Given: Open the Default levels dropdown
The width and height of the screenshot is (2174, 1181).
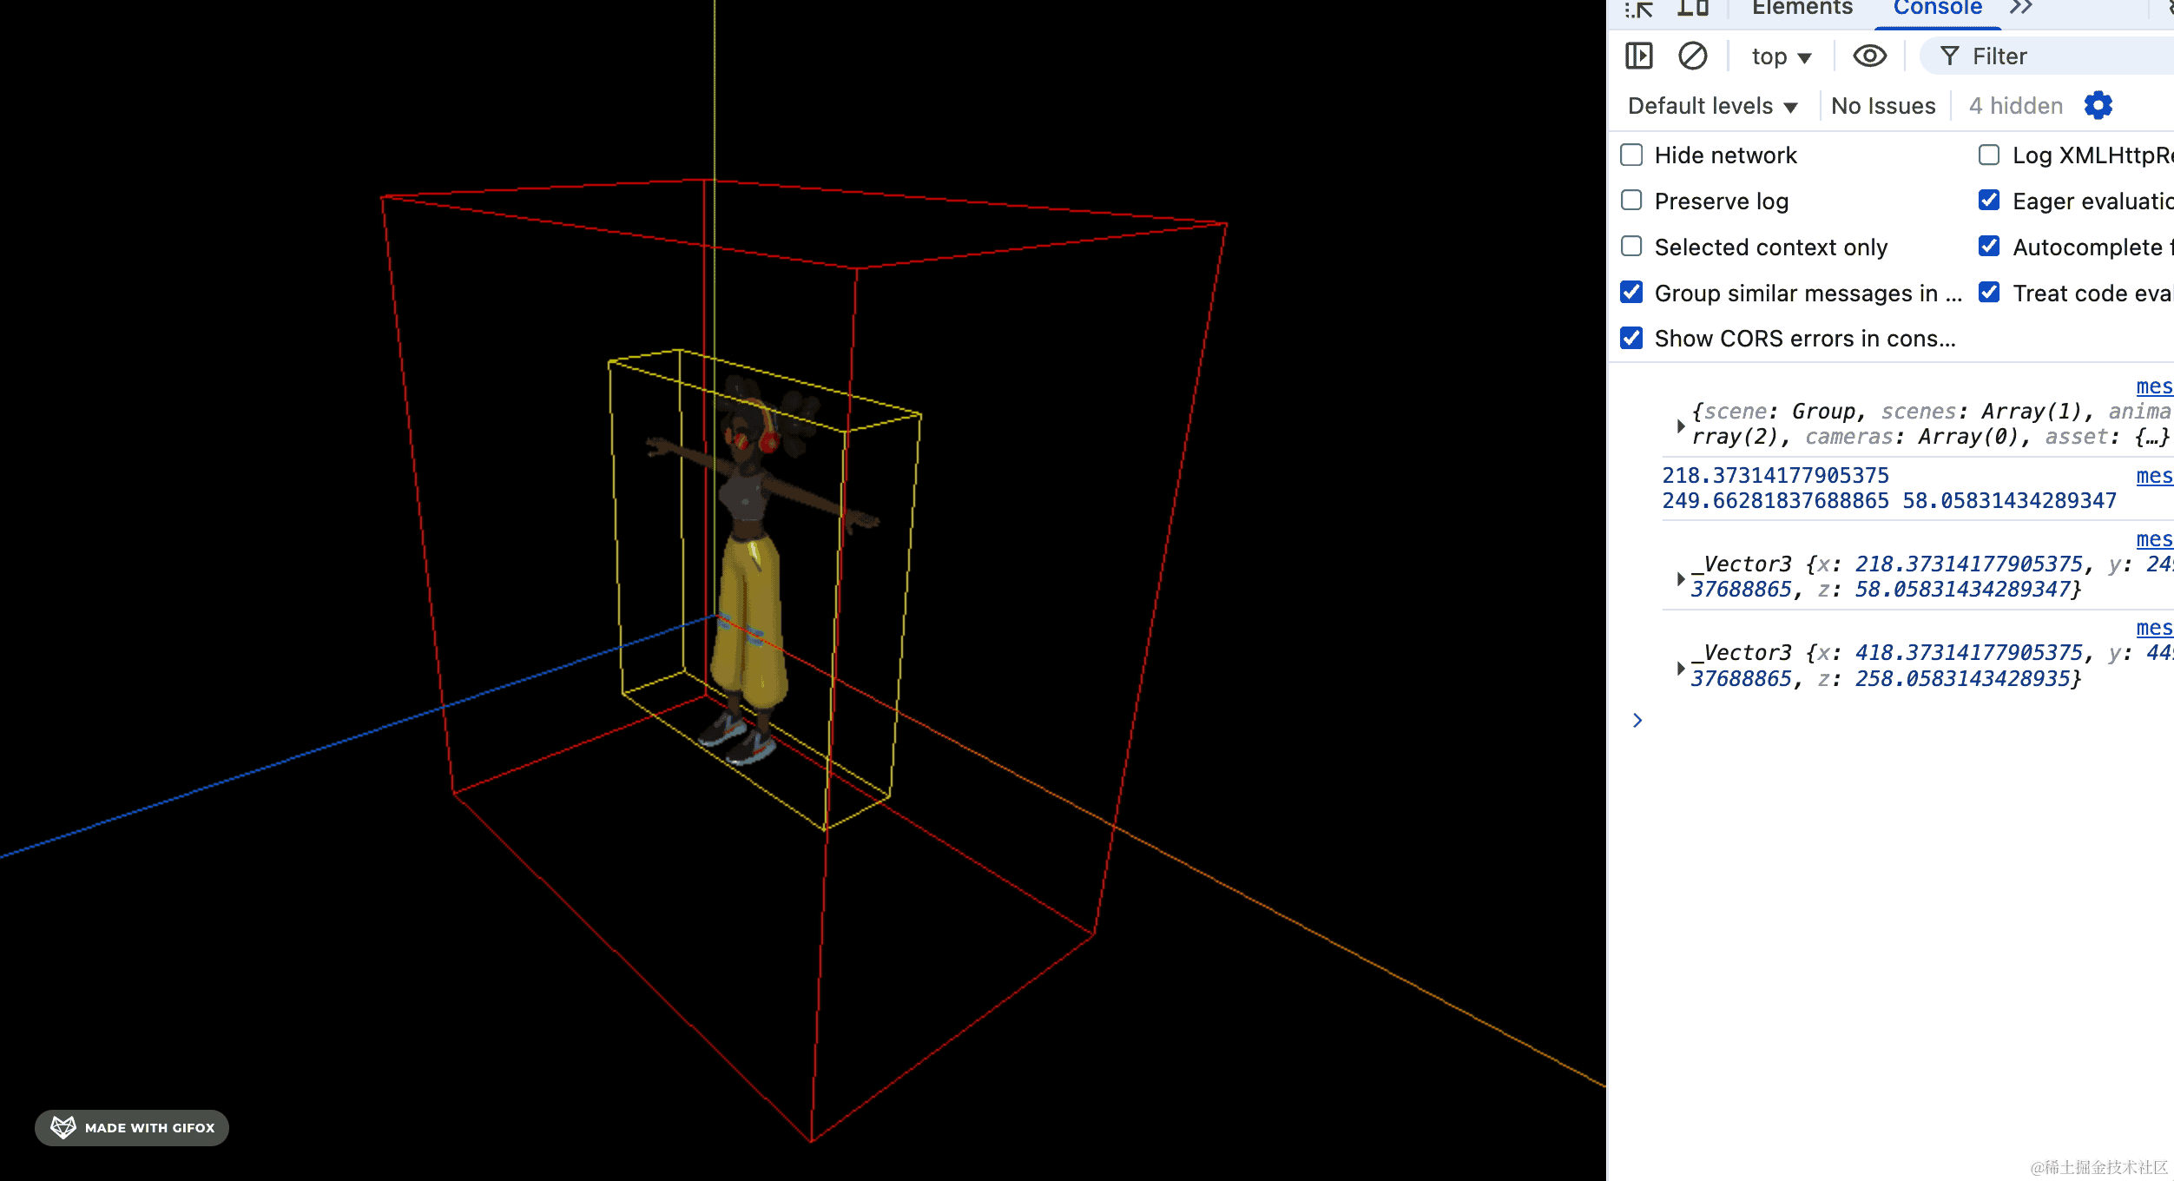Looking at the screenshot, I should (x=1712, y=106).
